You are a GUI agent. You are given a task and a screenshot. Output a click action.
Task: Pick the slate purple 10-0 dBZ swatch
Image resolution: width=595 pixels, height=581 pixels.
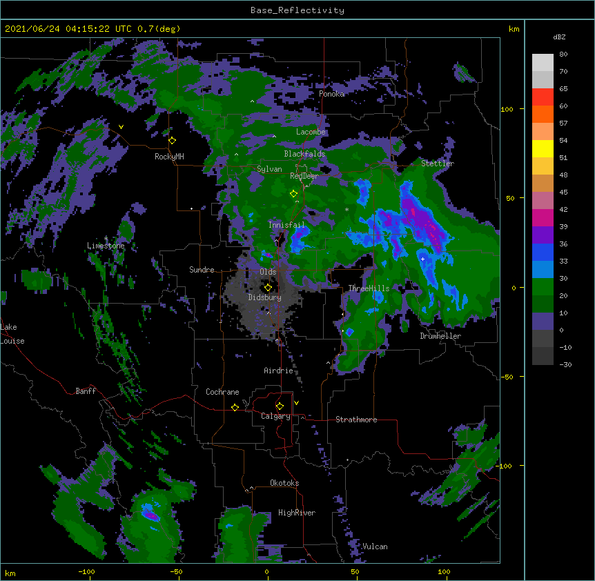tap(543, 322)
